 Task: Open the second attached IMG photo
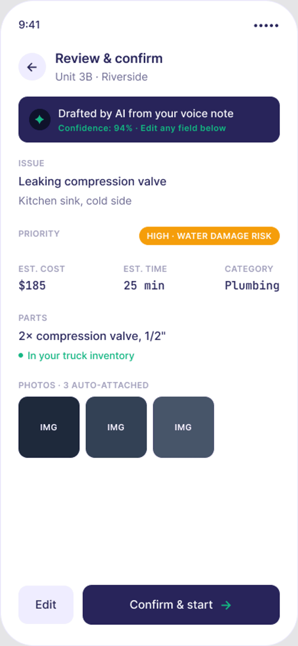click(116, 427)
